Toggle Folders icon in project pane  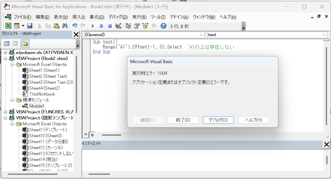point(25,44)
